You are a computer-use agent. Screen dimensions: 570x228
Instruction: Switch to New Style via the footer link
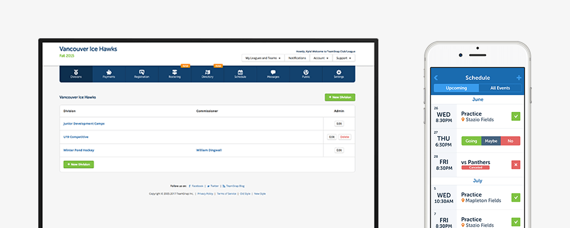coord(260,194)
